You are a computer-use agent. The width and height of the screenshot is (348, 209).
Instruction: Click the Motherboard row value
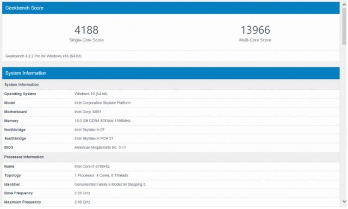(88, 112)
